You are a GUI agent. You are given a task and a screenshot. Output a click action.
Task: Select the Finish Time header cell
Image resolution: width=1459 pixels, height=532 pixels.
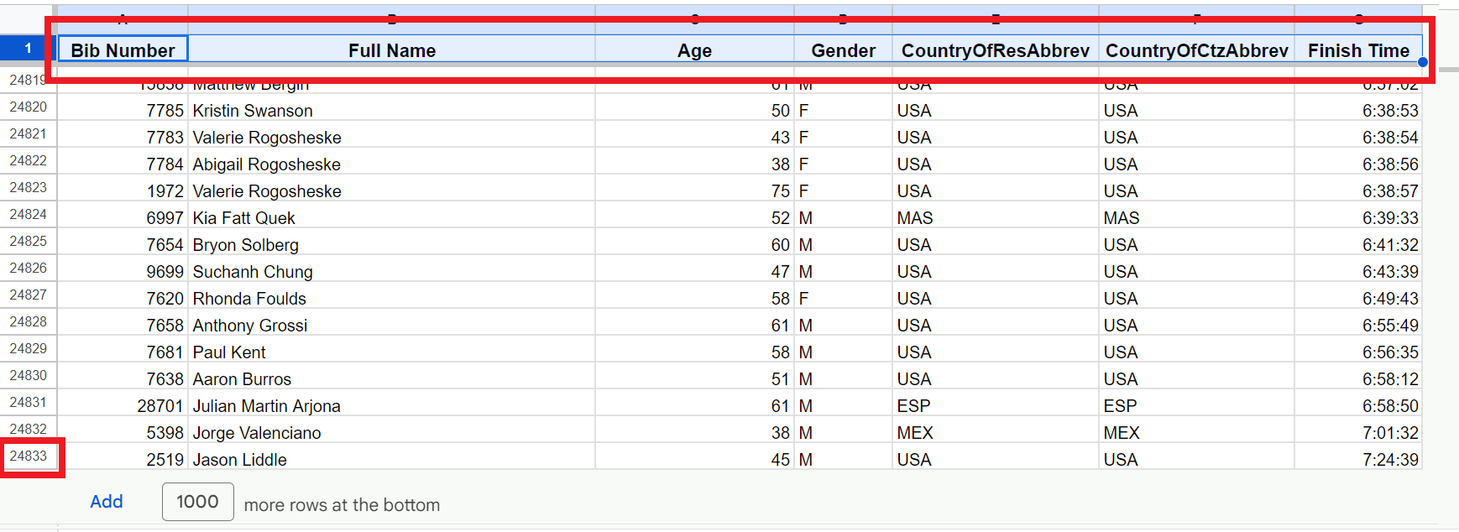pyautogui.click(x=1357, y=50)
